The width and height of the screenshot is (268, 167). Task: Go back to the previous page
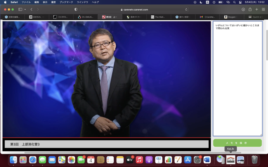pyautogui.click(x=31, y=9)
